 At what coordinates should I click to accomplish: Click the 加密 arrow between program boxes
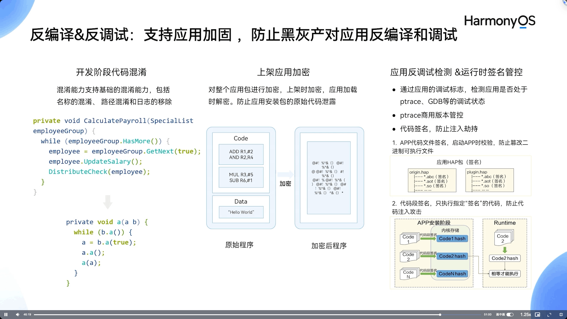point(285,174)
